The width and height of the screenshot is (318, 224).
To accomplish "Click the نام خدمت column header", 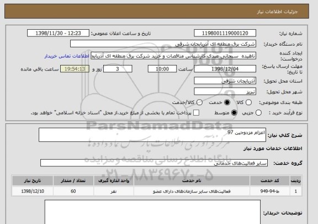I will (x=192, y=181).
